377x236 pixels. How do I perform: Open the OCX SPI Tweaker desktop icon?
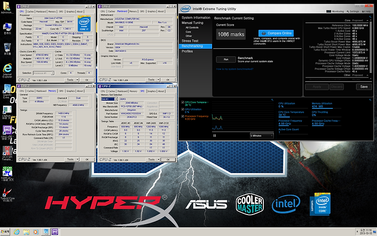(7, 153)
